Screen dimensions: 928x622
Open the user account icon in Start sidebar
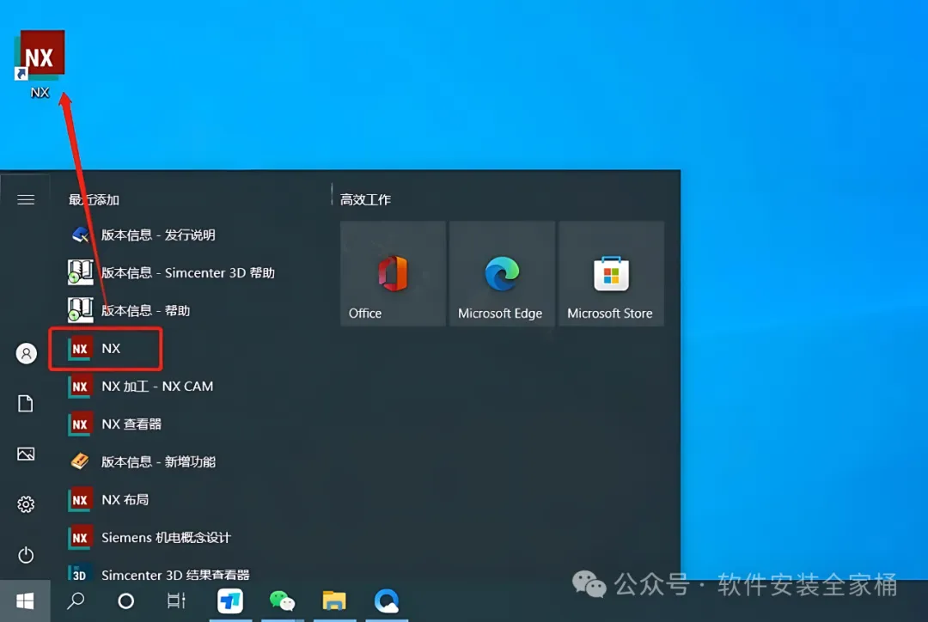(26, 353)
